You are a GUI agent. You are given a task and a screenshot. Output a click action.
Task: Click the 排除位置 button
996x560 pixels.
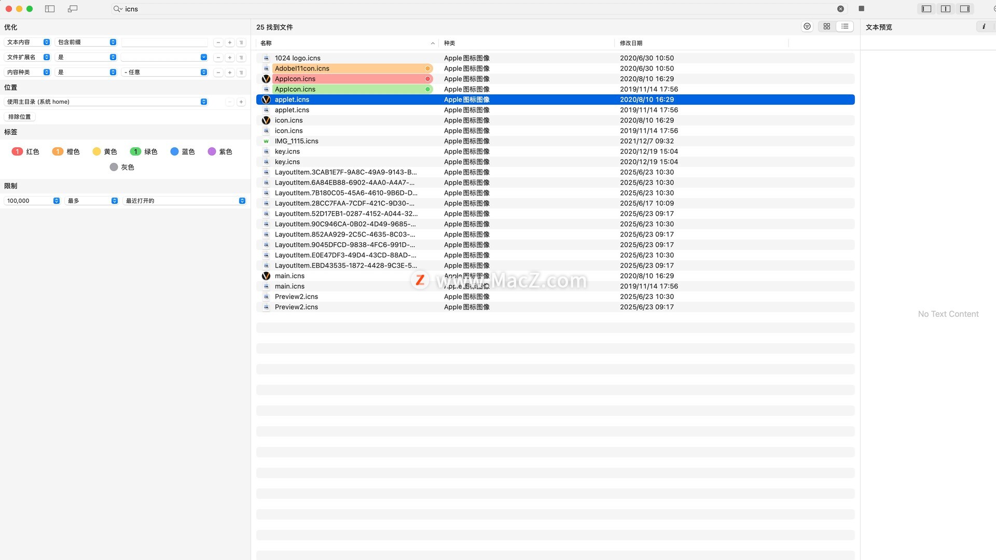[x=19, y=117]
